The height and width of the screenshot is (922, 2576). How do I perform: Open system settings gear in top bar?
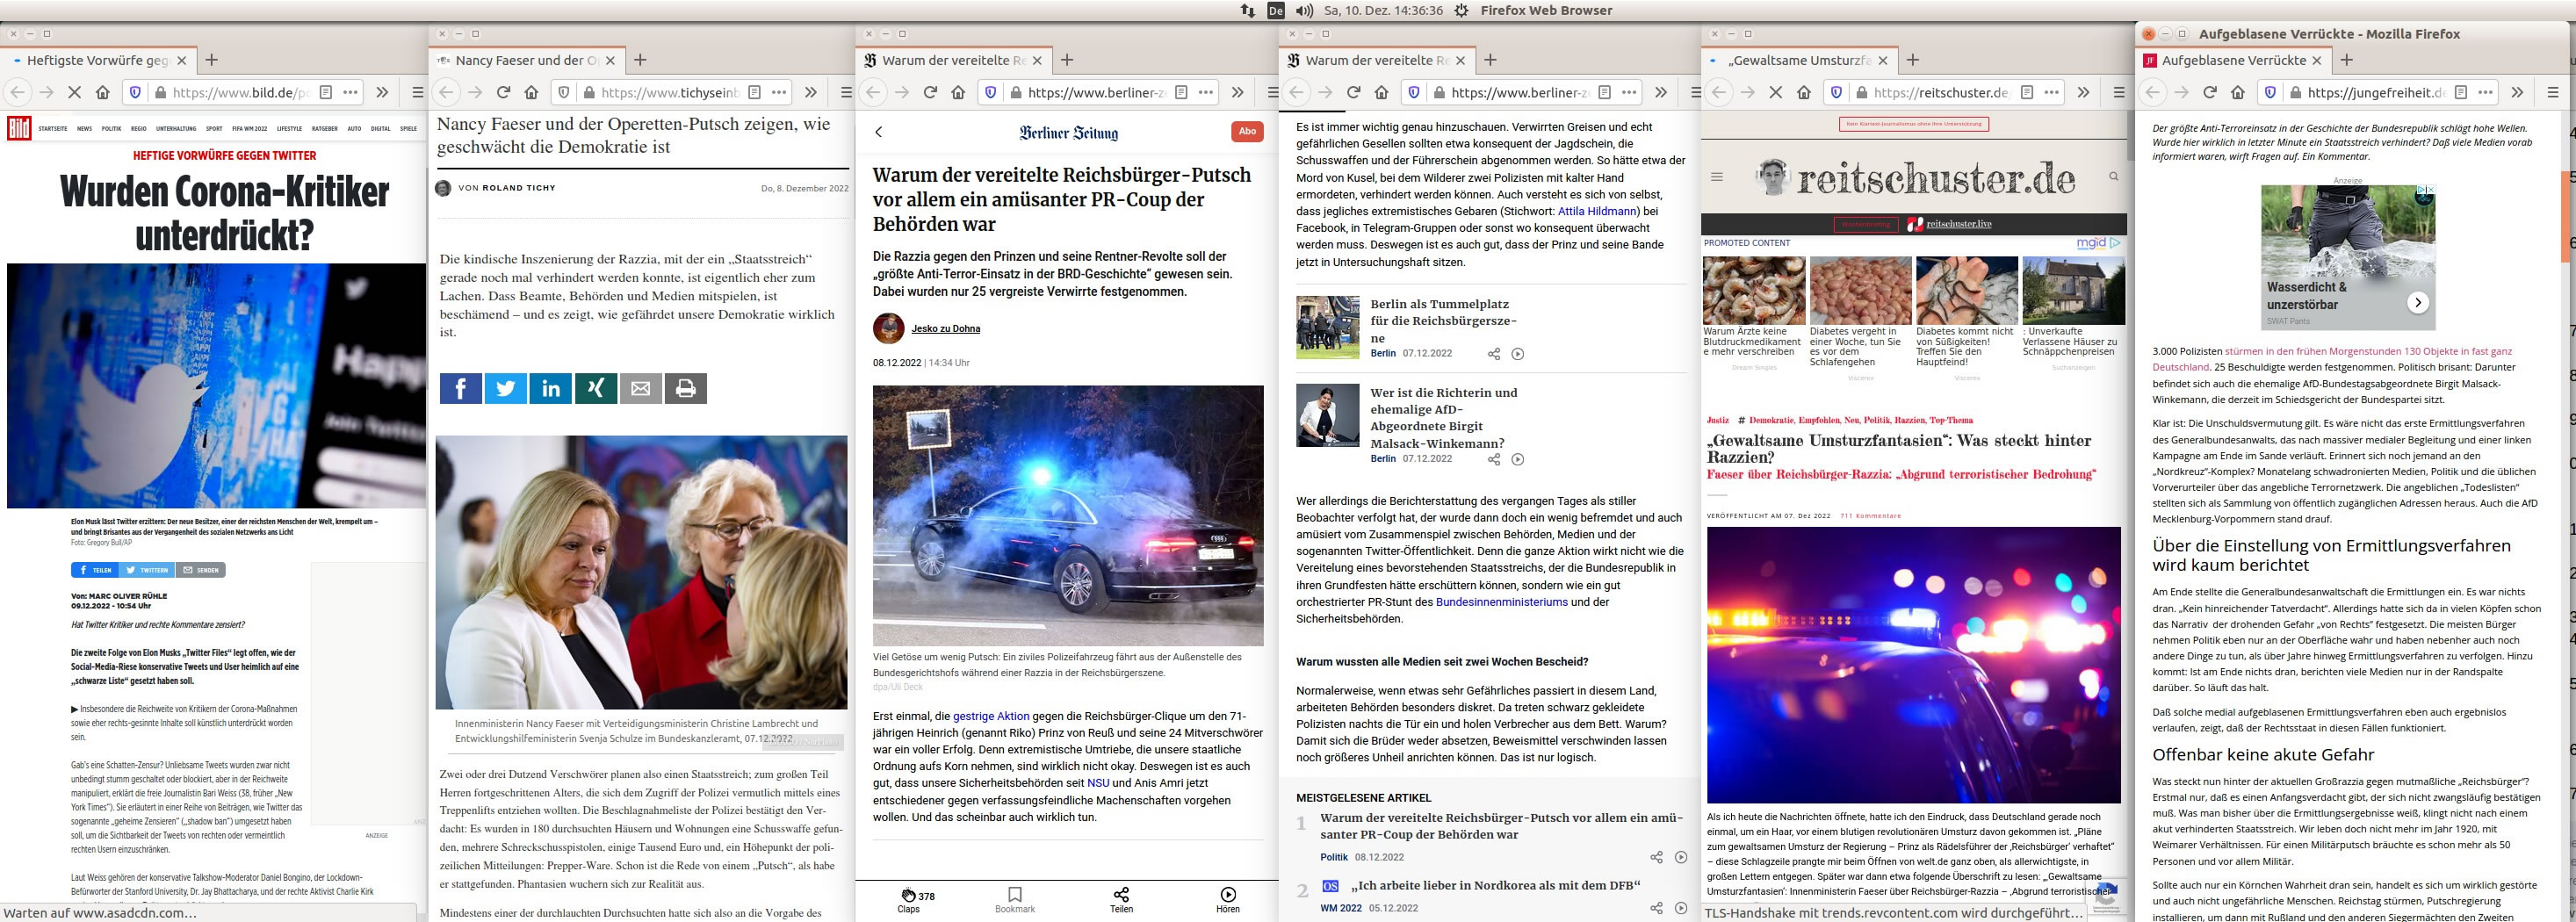pos(1461,10)
